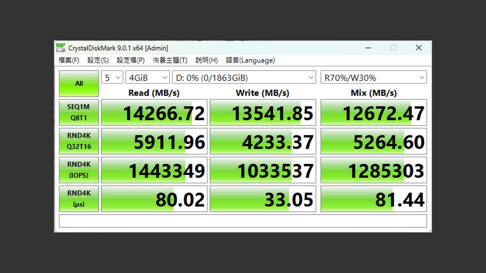486x273 pixels.
Task: Click the RND4K (μs) latency test button
Action: pos(79,199)
